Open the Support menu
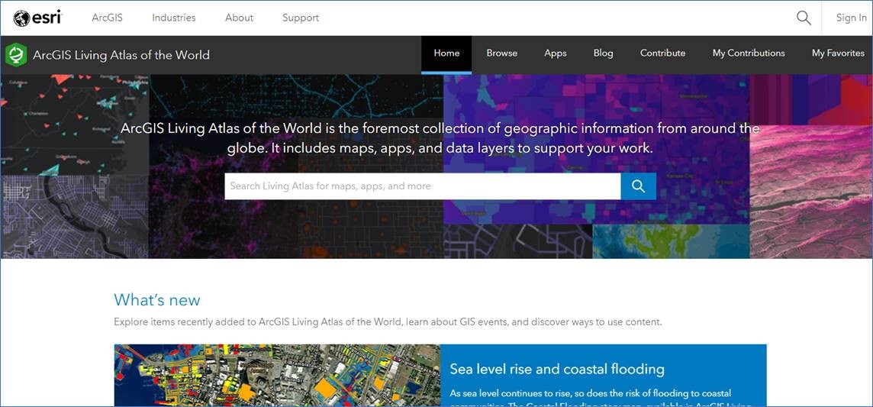 [x=301, y=18]
